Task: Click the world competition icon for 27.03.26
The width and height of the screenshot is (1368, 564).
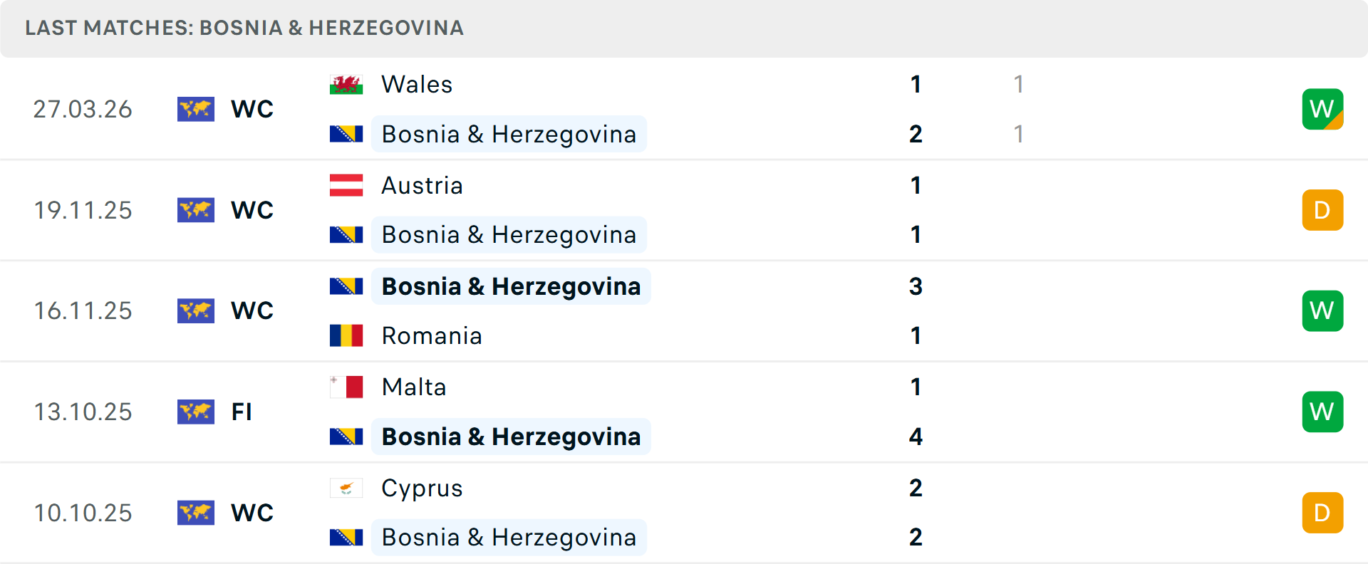Action: click(x=196, y=109)
